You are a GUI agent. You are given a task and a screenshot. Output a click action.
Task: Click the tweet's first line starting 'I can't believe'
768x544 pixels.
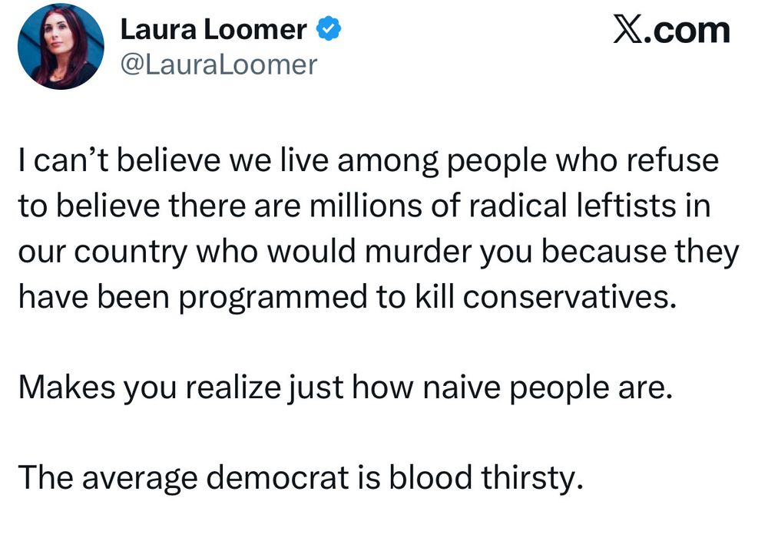pyautogui.click(x=369, y=160)
